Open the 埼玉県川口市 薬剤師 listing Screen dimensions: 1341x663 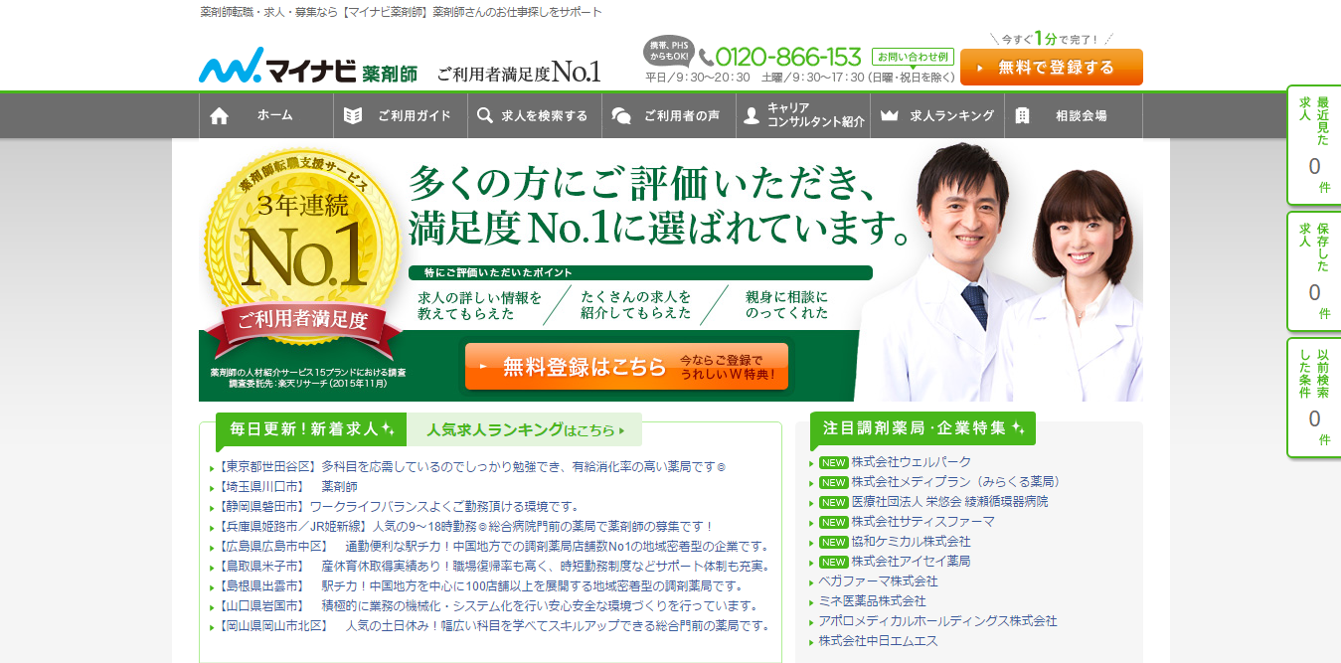coord(287,486)
